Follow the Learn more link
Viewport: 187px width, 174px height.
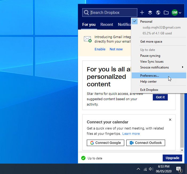[131, 133]
